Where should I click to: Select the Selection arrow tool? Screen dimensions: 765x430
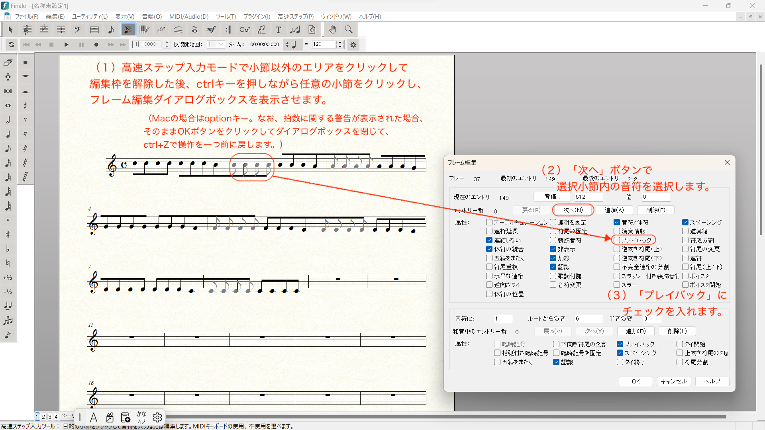(x=11, y=29)
